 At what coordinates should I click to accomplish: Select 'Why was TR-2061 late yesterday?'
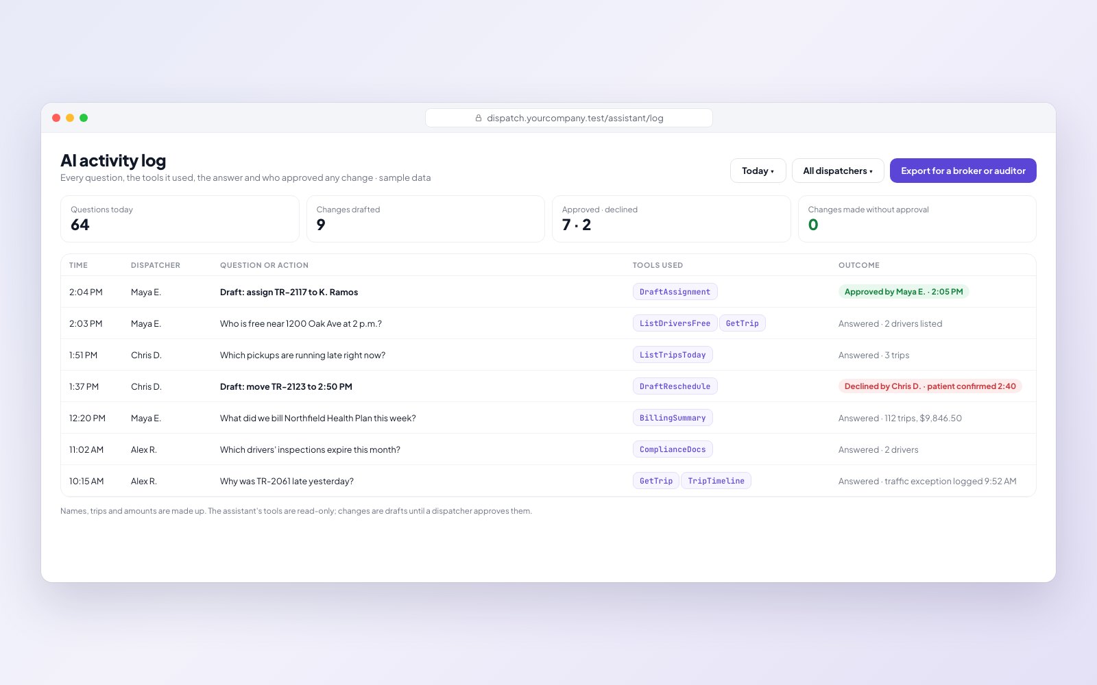click(x=287, y=481)
